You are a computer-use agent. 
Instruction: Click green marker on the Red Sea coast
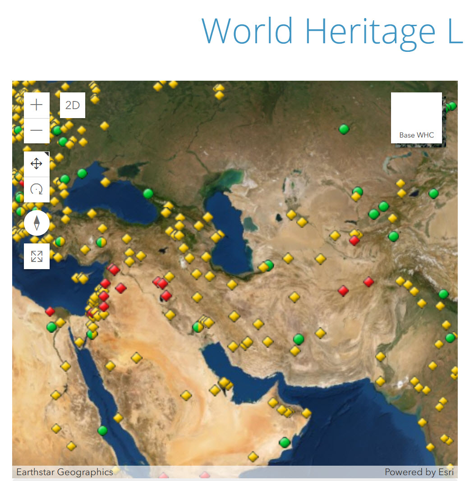102,431
